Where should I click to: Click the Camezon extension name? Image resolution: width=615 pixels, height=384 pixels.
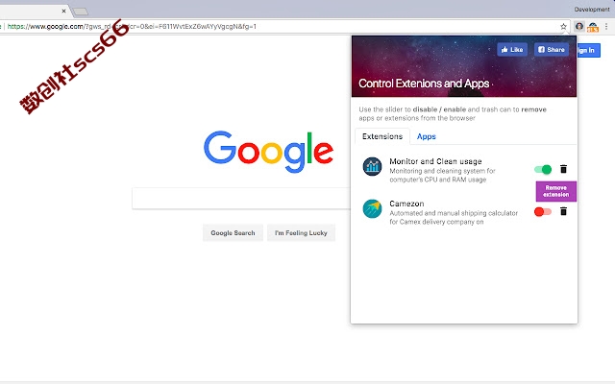[406, 204]
